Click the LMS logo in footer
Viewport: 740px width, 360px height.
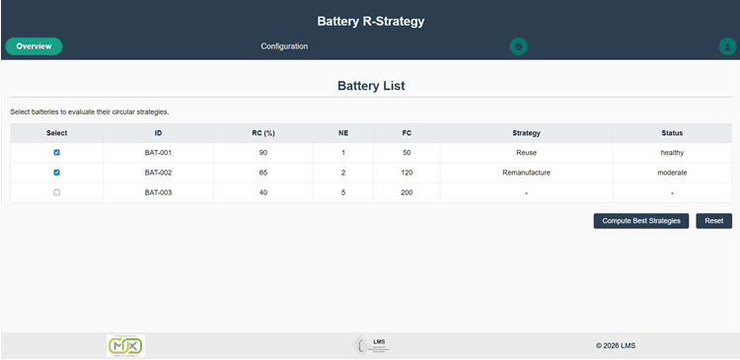click(x=371, y=346)
